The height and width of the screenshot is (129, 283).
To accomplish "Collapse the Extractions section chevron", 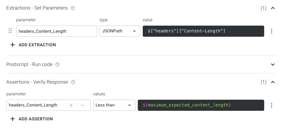I will [273, 8].
